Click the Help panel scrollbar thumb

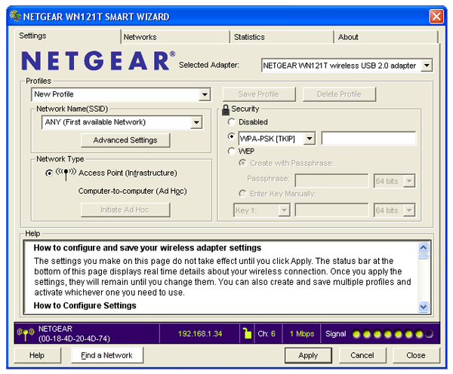point(424,256)
